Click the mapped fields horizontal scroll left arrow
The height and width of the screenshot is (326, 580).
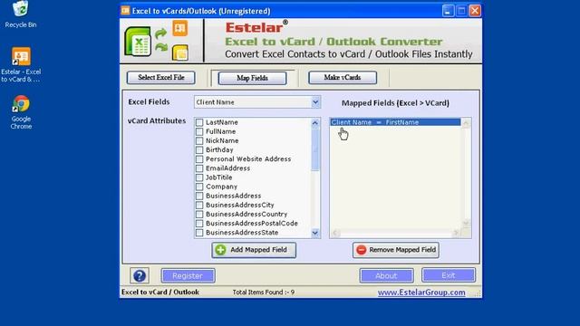[335, 233]
